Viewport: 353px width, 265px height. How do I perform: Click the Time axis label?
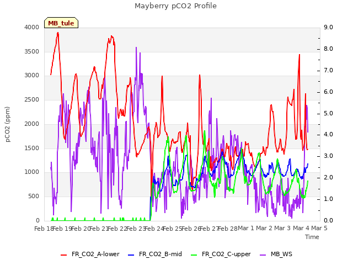pyautogui.click(x=312, y=237)
